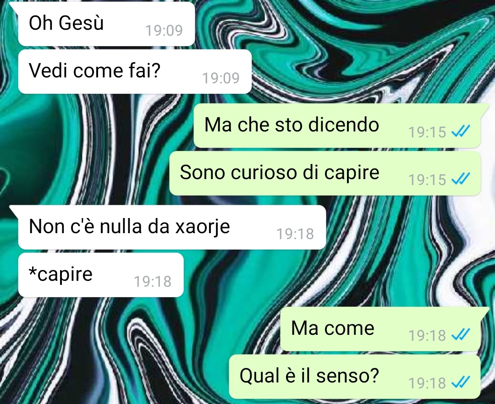Click 19:18 timestamp on 'Non c'è nulla' message
Image resolution: width=495 pixels, height=404 pixels.
tap(296, 234)
